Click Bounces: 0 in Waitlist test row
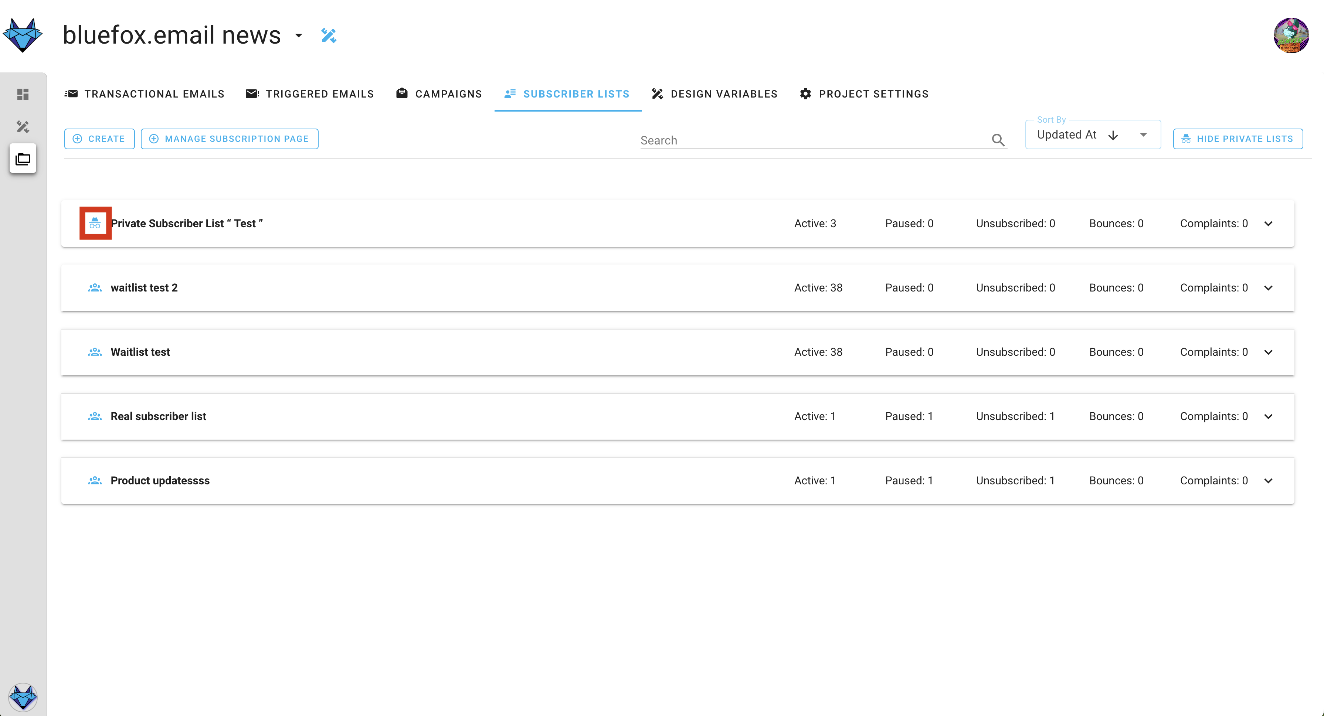 pos(1116,352)
